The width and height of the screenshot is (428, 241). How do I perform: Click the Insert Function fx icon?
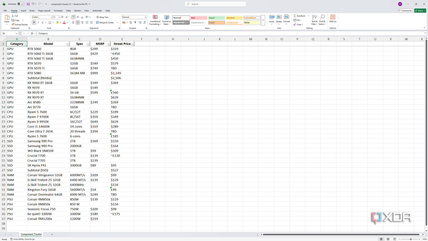32,34
